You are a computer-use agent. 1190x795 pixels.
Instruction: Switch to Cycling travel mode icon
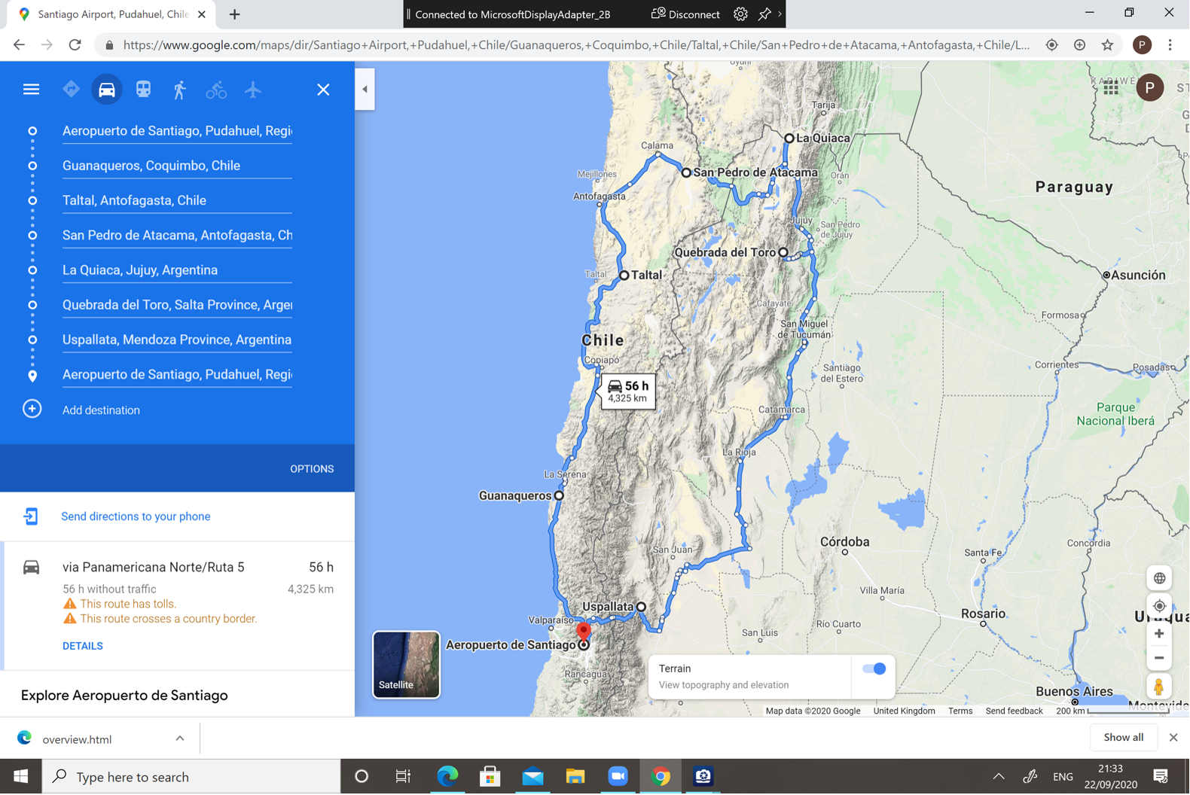[216, 90]
